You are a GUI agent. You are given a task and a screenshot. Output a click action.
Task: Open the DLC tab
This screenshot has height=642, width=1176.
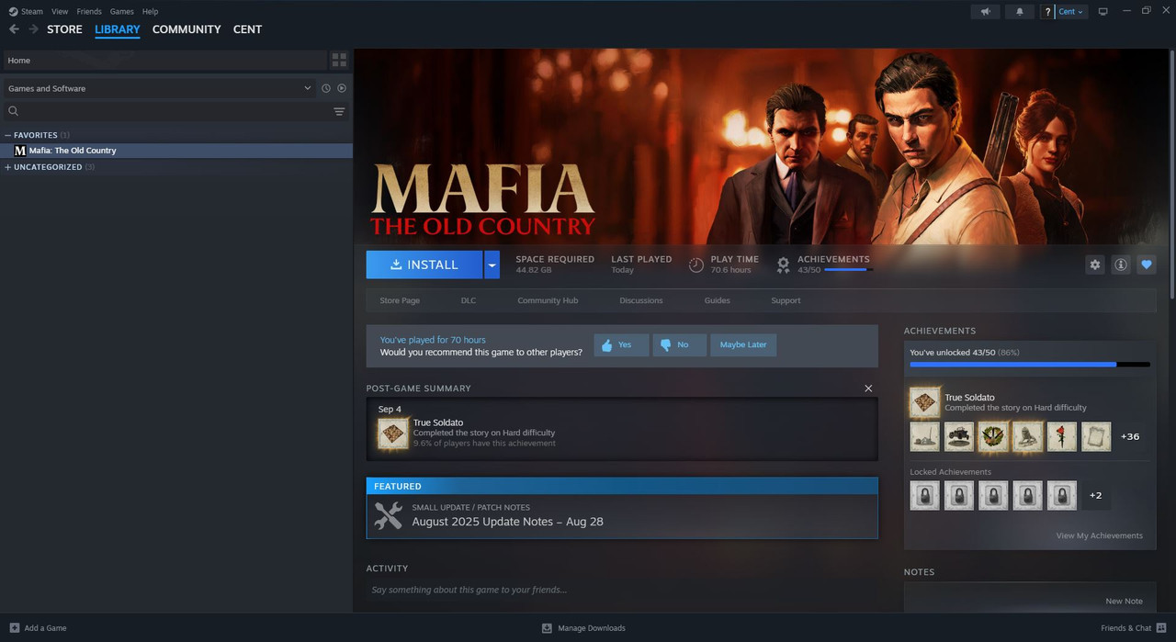click(x=469, y=300)
